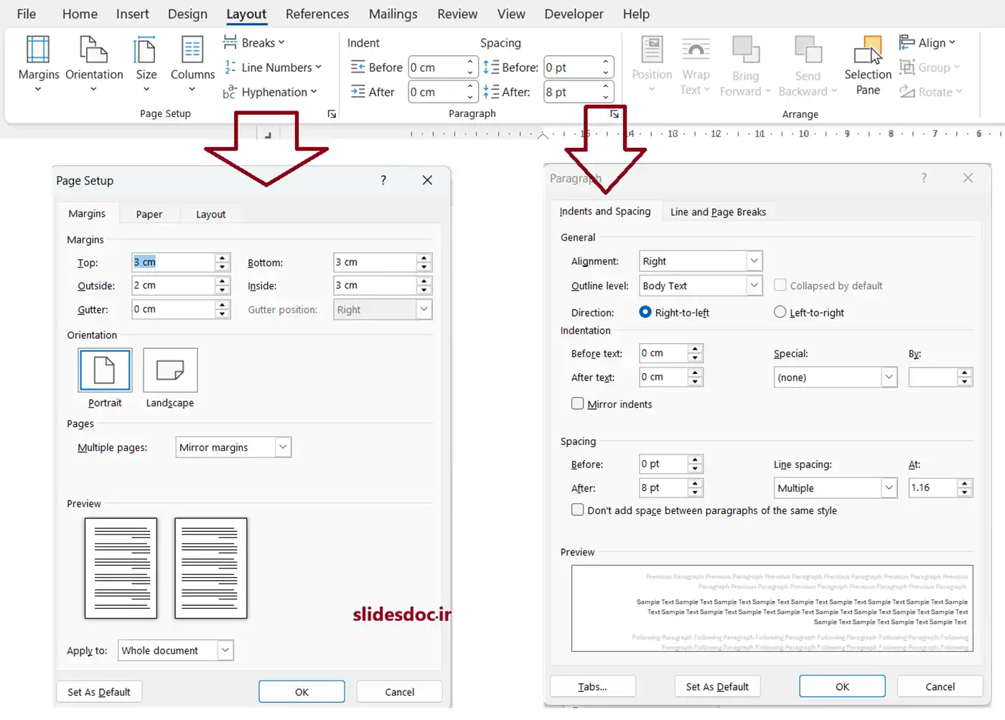Image resolution: width=1005 pixels, height=720 pixels.
Task: Open the File menu
Action: pyautogui.click(x=27, y=14)
